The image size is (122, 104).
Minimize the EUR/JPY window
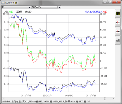click(x=105, y=2)
